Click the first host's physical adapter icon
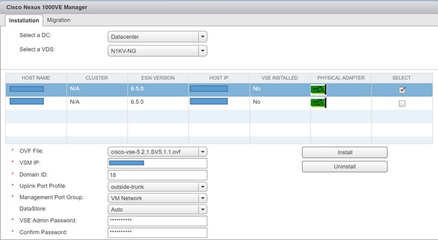The height and width of the screenshot is (240, 438). (319, 89)
